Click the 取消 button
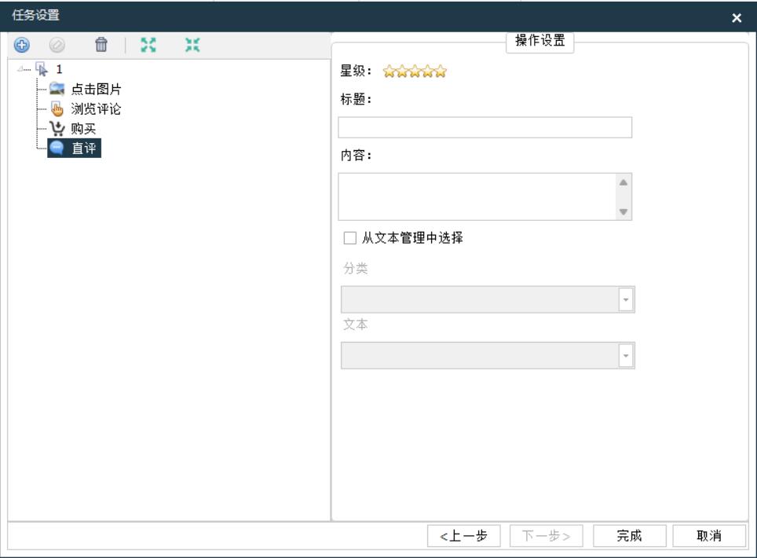 (x=709, y=536)
